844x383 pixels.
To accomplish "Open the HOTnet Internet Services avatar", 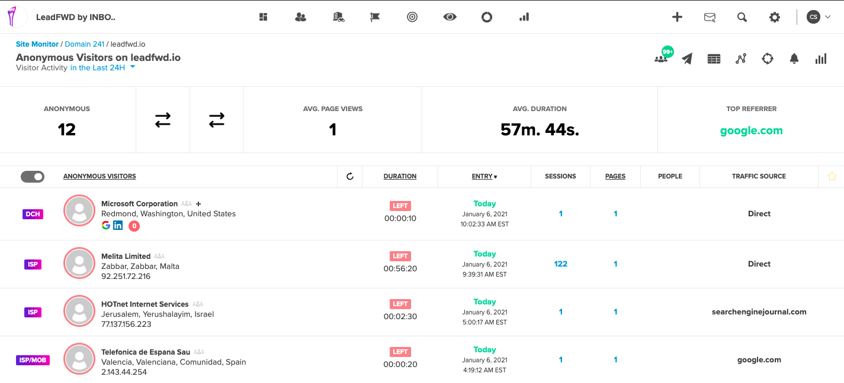I will click(79, 311).
